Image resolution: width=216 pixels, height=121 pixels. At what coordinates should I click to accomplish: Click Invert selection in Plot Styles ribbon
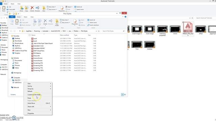pyautogui.click(x=93, y=25)
